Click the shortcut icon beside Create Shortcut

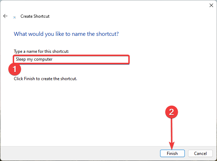pos(14,17)
